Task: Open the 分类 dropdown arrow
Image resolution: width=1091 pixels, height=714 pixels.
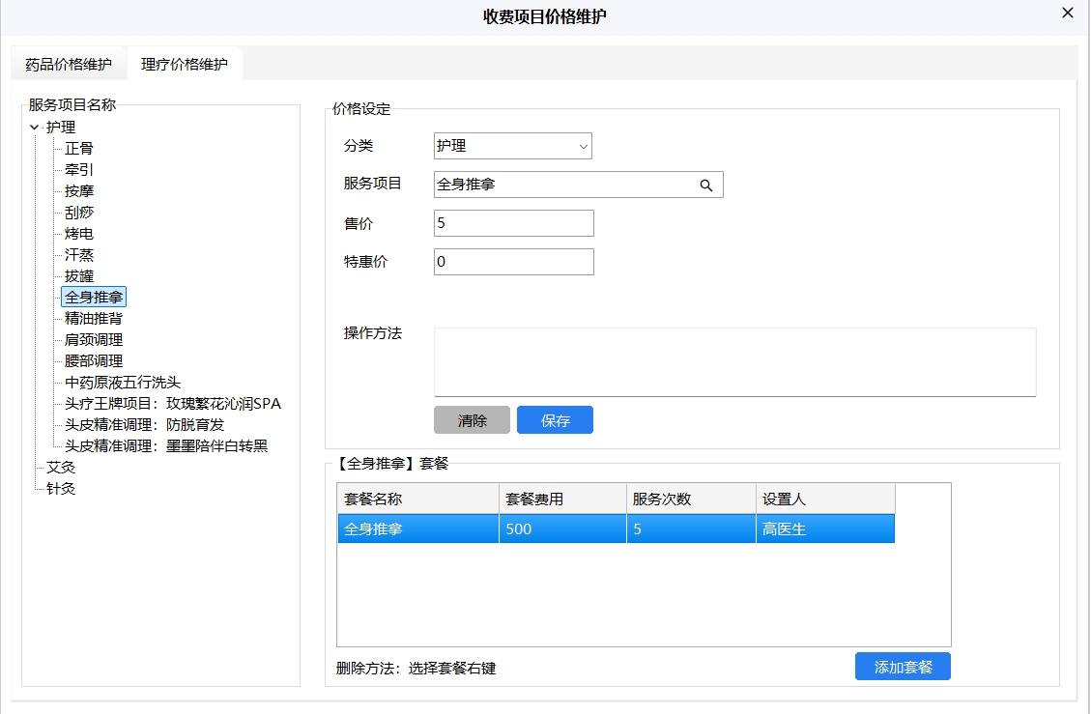Action: point(582,146)
